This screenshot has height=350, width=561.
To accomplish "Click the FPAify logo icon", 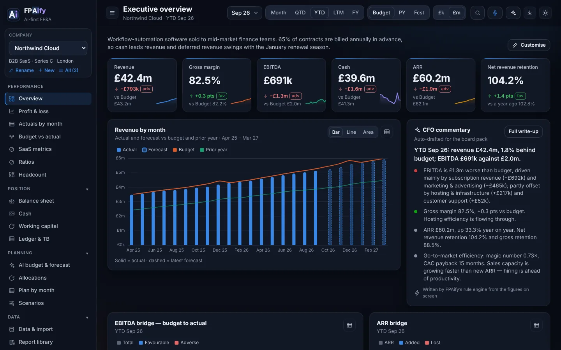I will coord(14,14).
